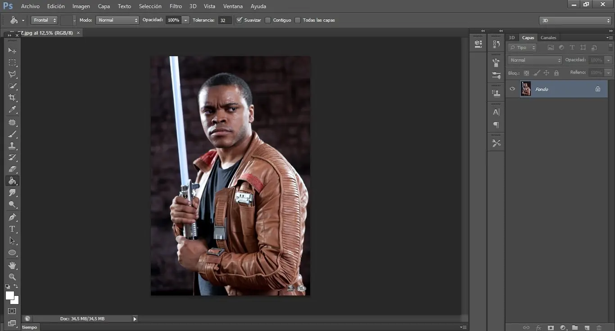This screenshot has height=331, width=615.
Task: Open the Modo blending dropdown
Action: (x=117, y=20)
